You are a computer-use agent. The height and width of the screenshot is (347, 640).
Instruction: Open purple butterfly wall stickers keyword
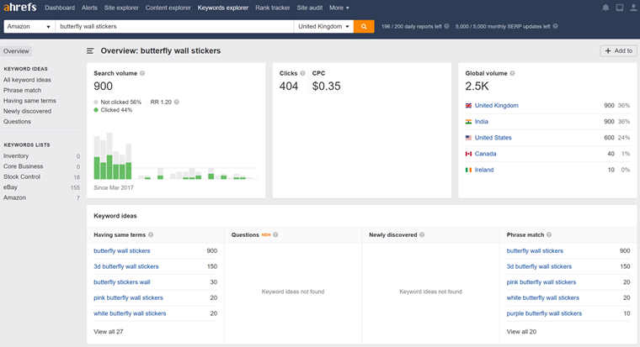544,313
